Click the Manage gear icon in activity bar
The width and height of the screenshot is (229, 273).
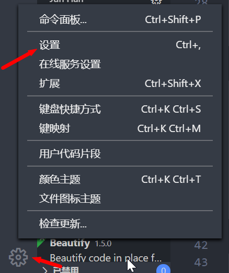pyautogui.click(x=18, y=257)
